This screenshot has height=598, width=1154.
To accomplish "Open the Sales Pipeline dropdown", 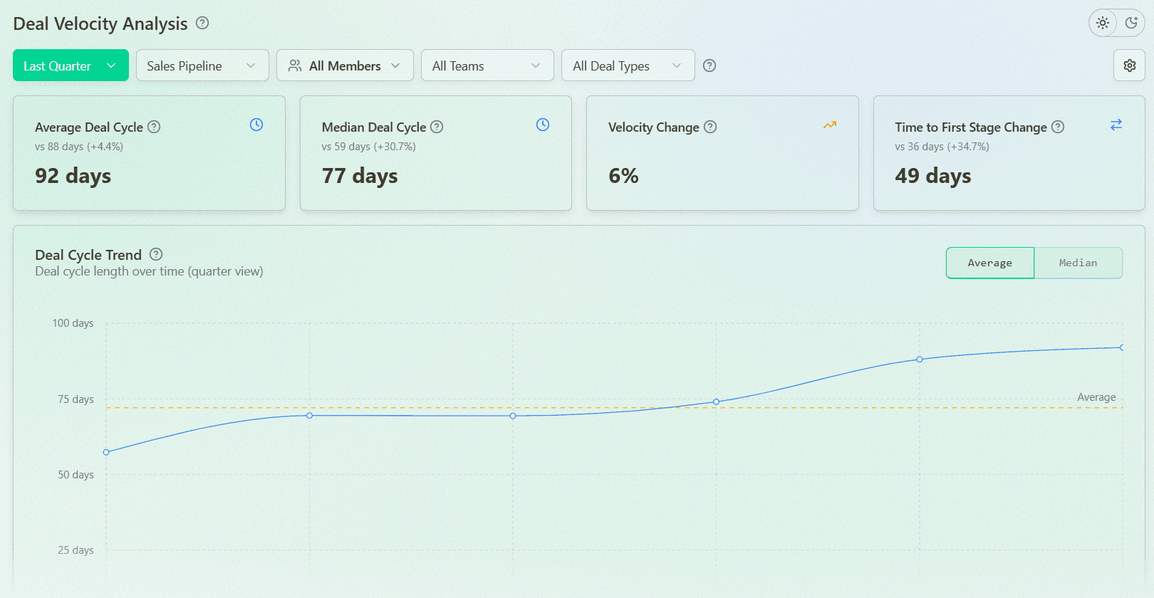I will pos(202,65).
